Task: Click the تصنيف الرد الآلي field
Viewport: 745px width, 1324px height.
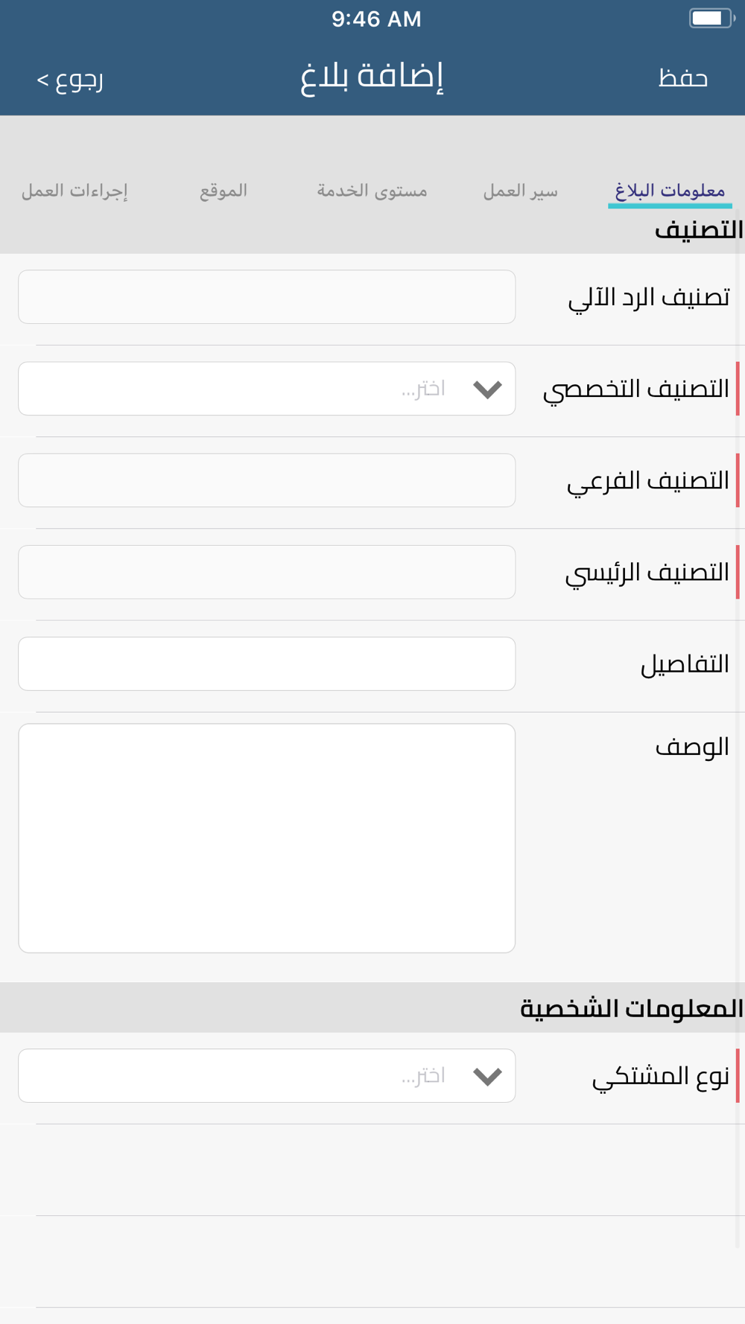Action: 267,297
